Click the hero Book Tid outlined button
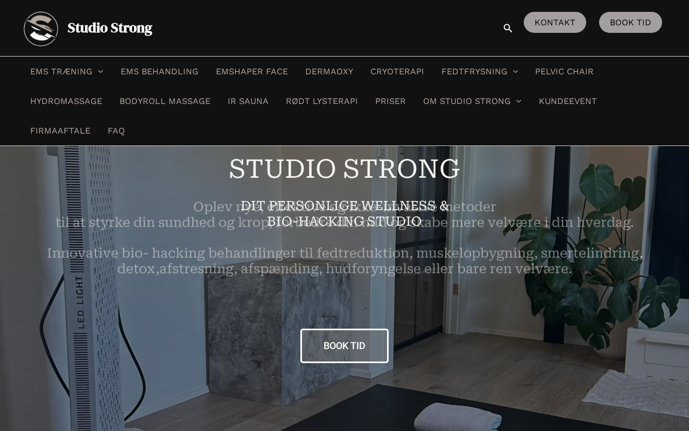 click(344, 346)
